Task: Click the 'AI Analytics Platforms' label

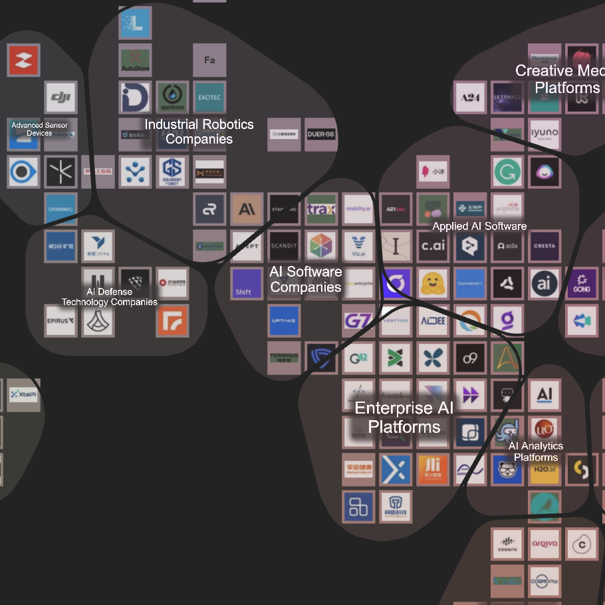Action: tap(536, 451)
